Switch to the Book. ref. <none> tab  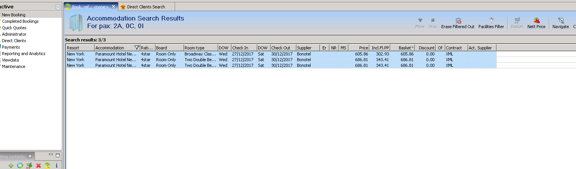click(x=90, y=6)
